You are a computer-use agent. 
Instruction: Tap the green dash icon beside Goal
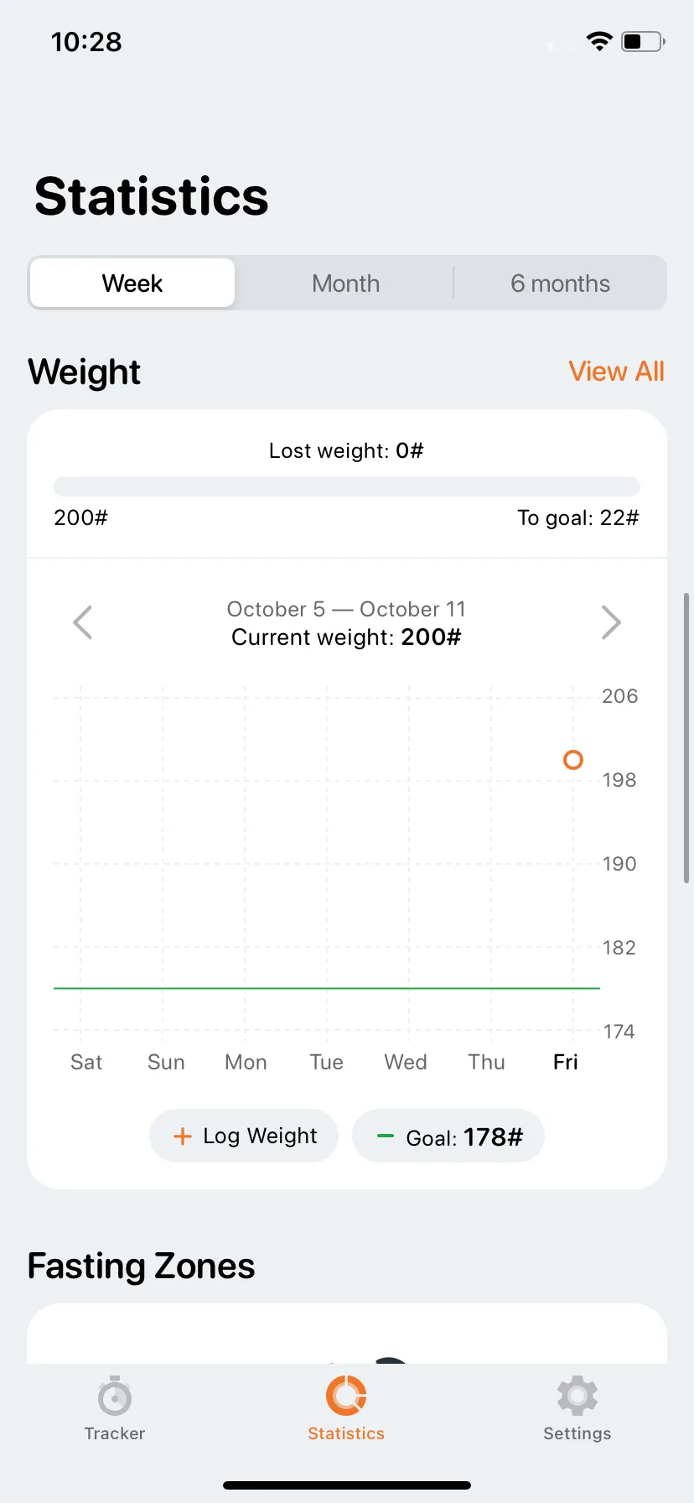(x=386, y=1136)
